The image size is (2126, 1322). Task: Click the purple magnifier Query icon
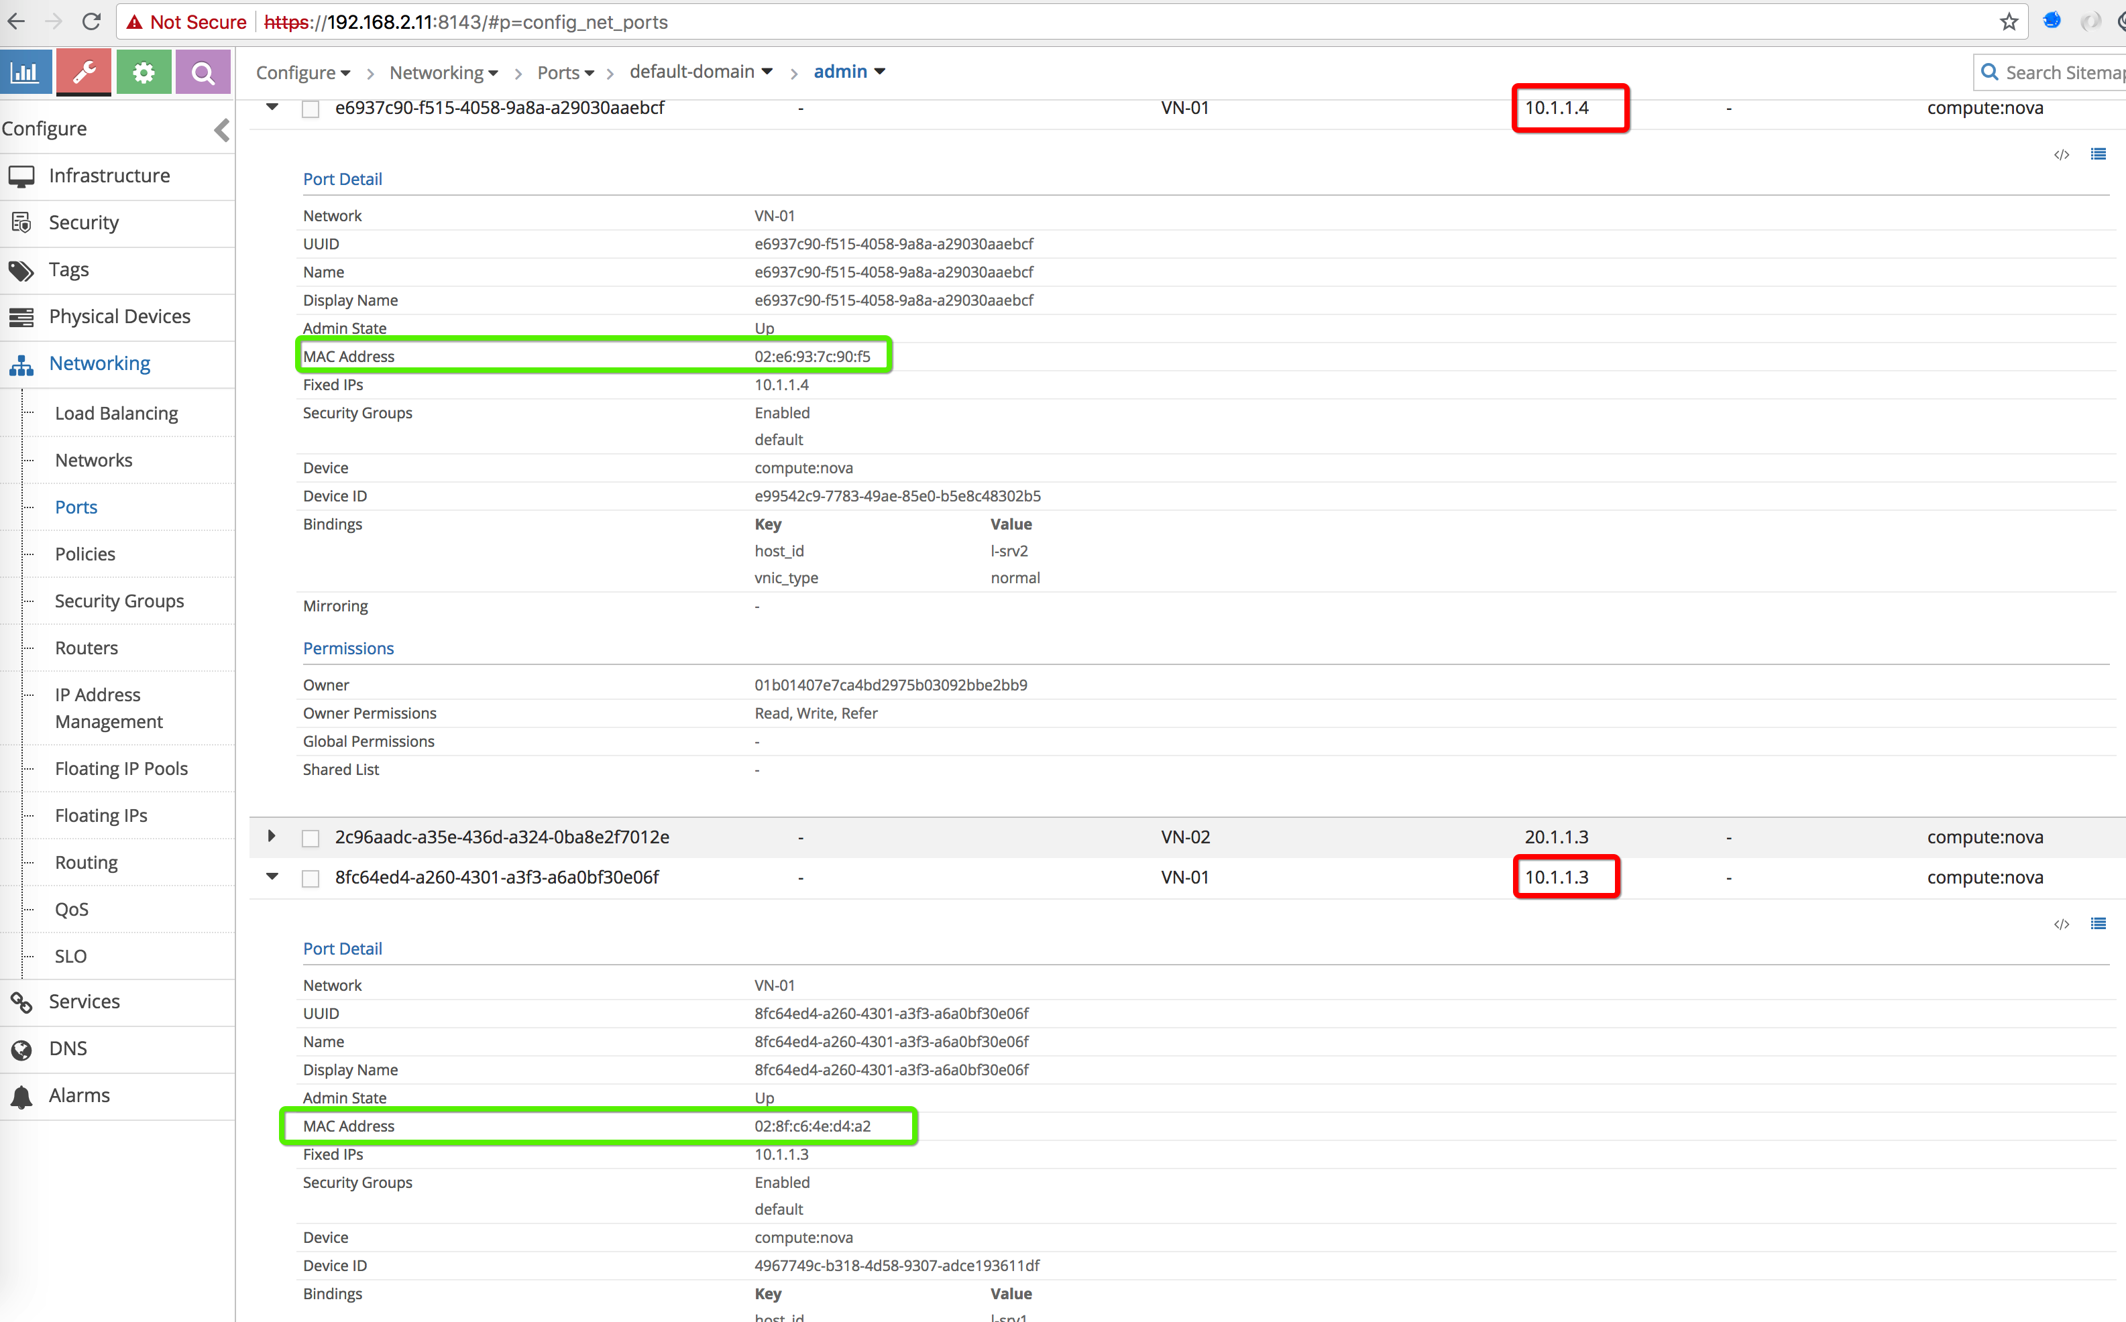click(203, 72)
